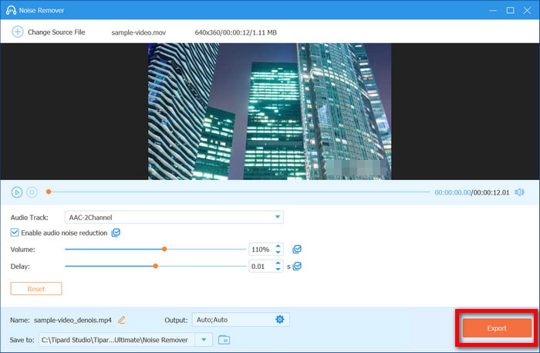Click the Volume slider handle

tap(164, 249)
